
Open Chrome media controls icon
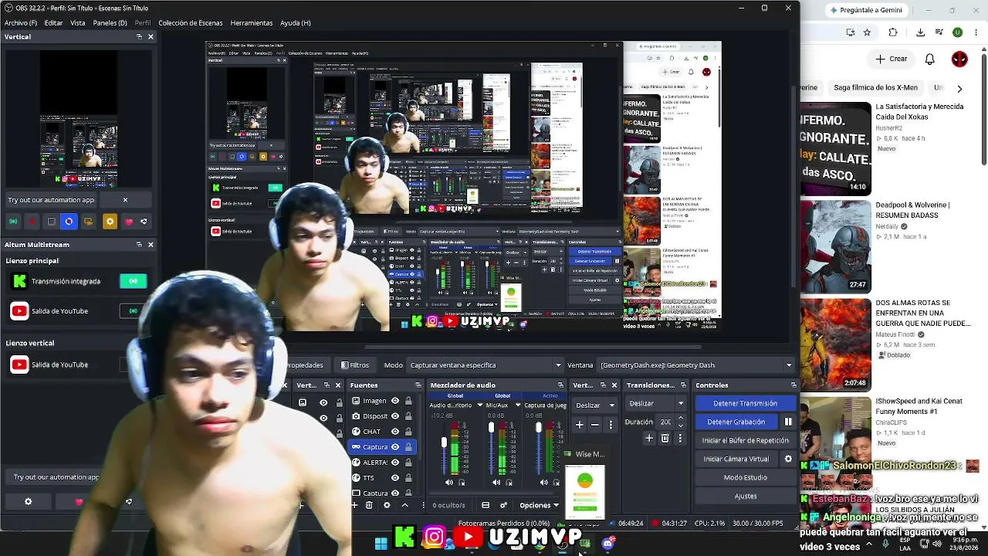point(939,32)
